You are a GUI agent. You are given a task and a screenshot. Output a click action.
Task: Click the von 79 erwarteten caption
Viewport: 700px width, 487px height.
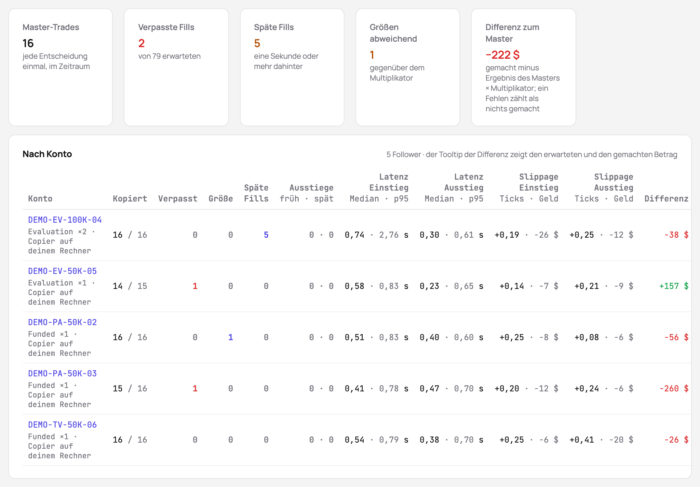point(169,56)
